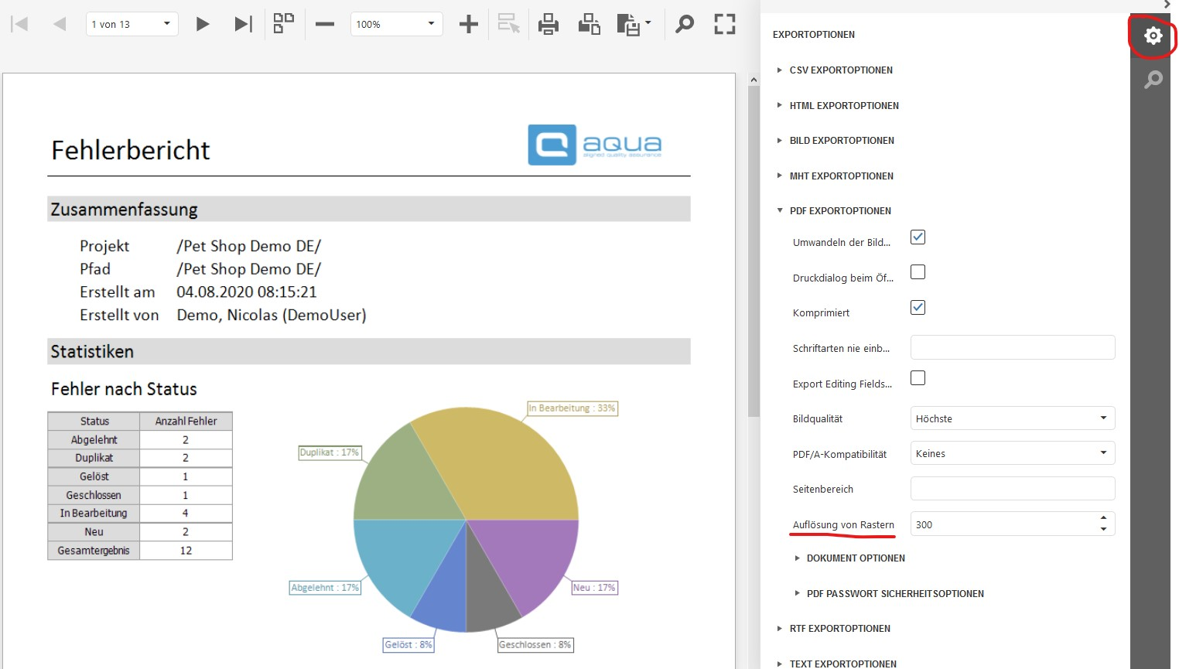Jump to the last report page
1179x669 pixels.
(243, 24)
